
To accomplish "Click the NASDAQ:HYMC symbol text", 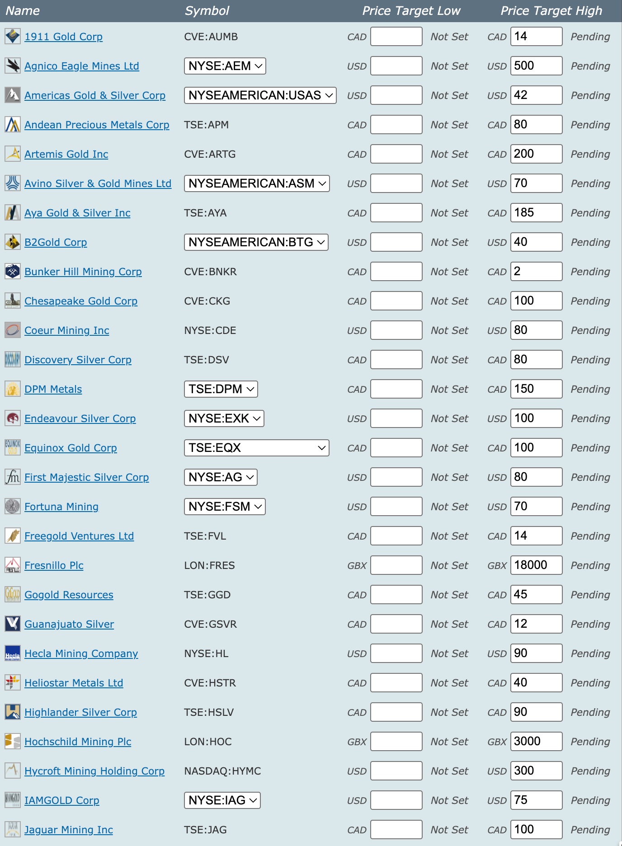I will click(222, 771).
